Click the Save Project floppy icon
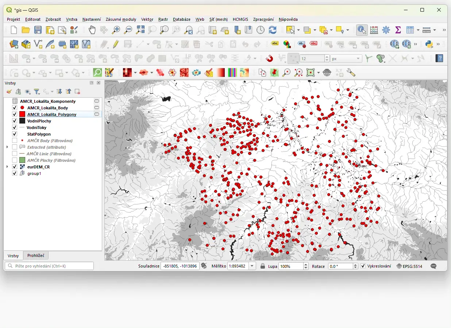451x328 pixels. [x=38, y=30]
